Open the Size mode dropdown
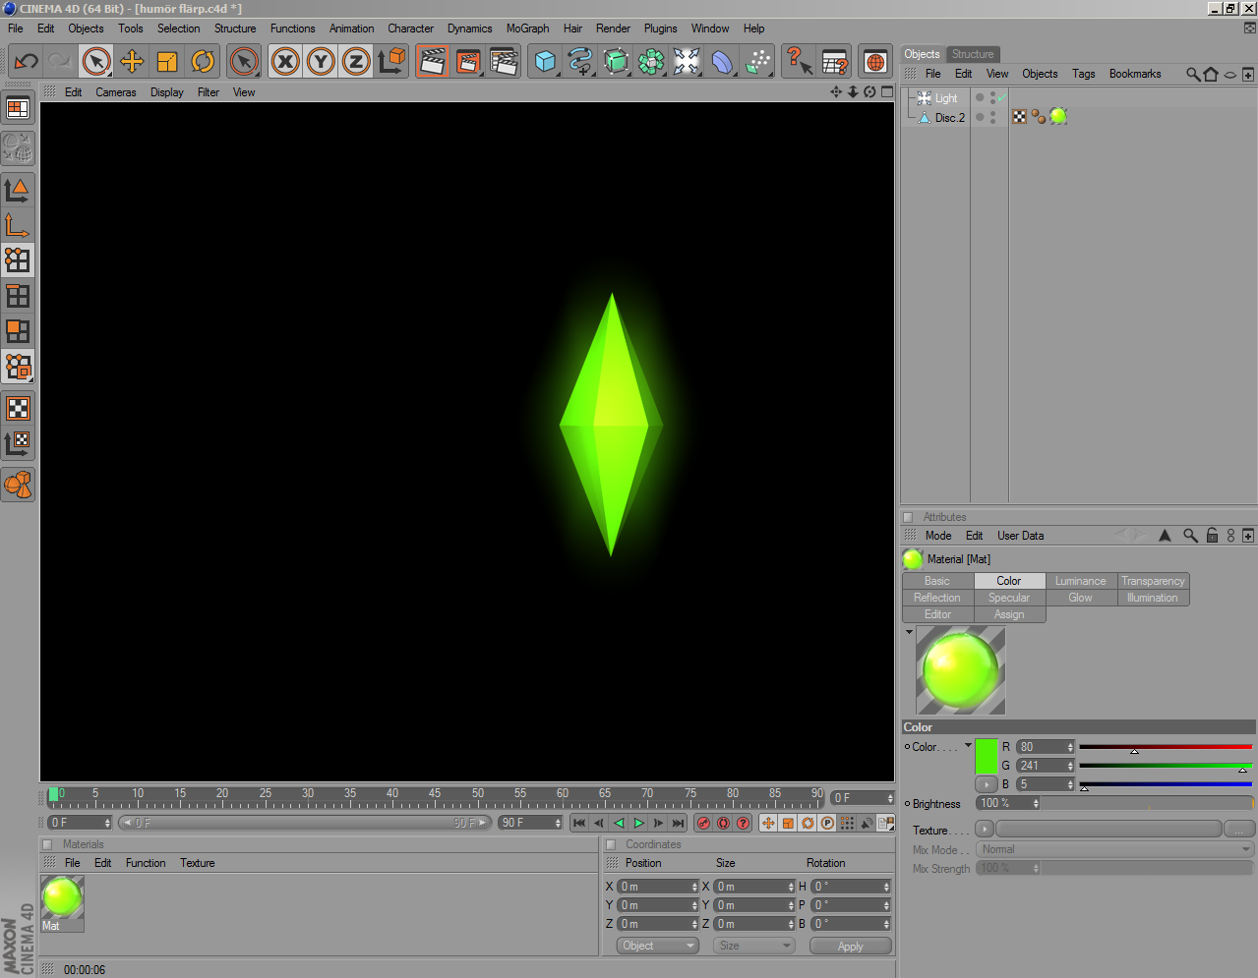 tap(753, 946)
